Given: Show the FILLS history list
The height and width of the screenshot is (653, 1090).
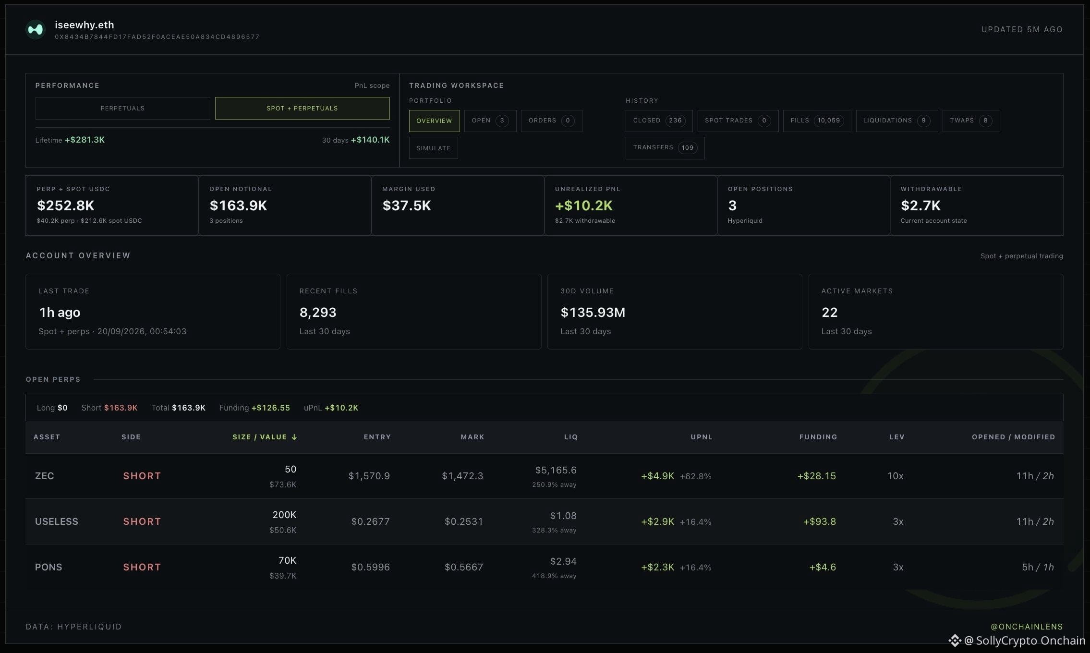Looking at the screenshot, I should click(817, 121).
